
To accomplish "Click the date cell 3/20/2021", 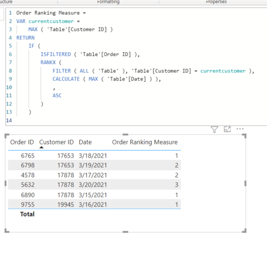I will [93, 185].
